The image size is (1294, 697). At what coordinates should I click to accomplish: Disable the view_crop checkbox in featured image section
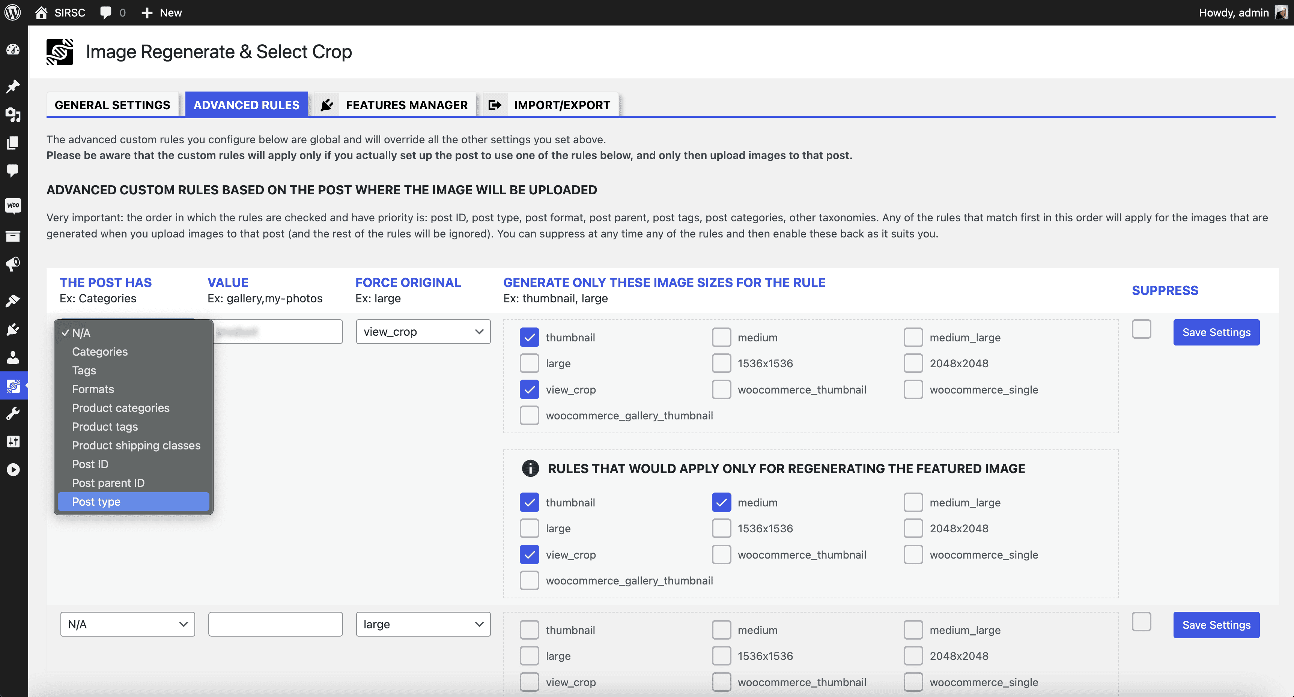[530, 554]
